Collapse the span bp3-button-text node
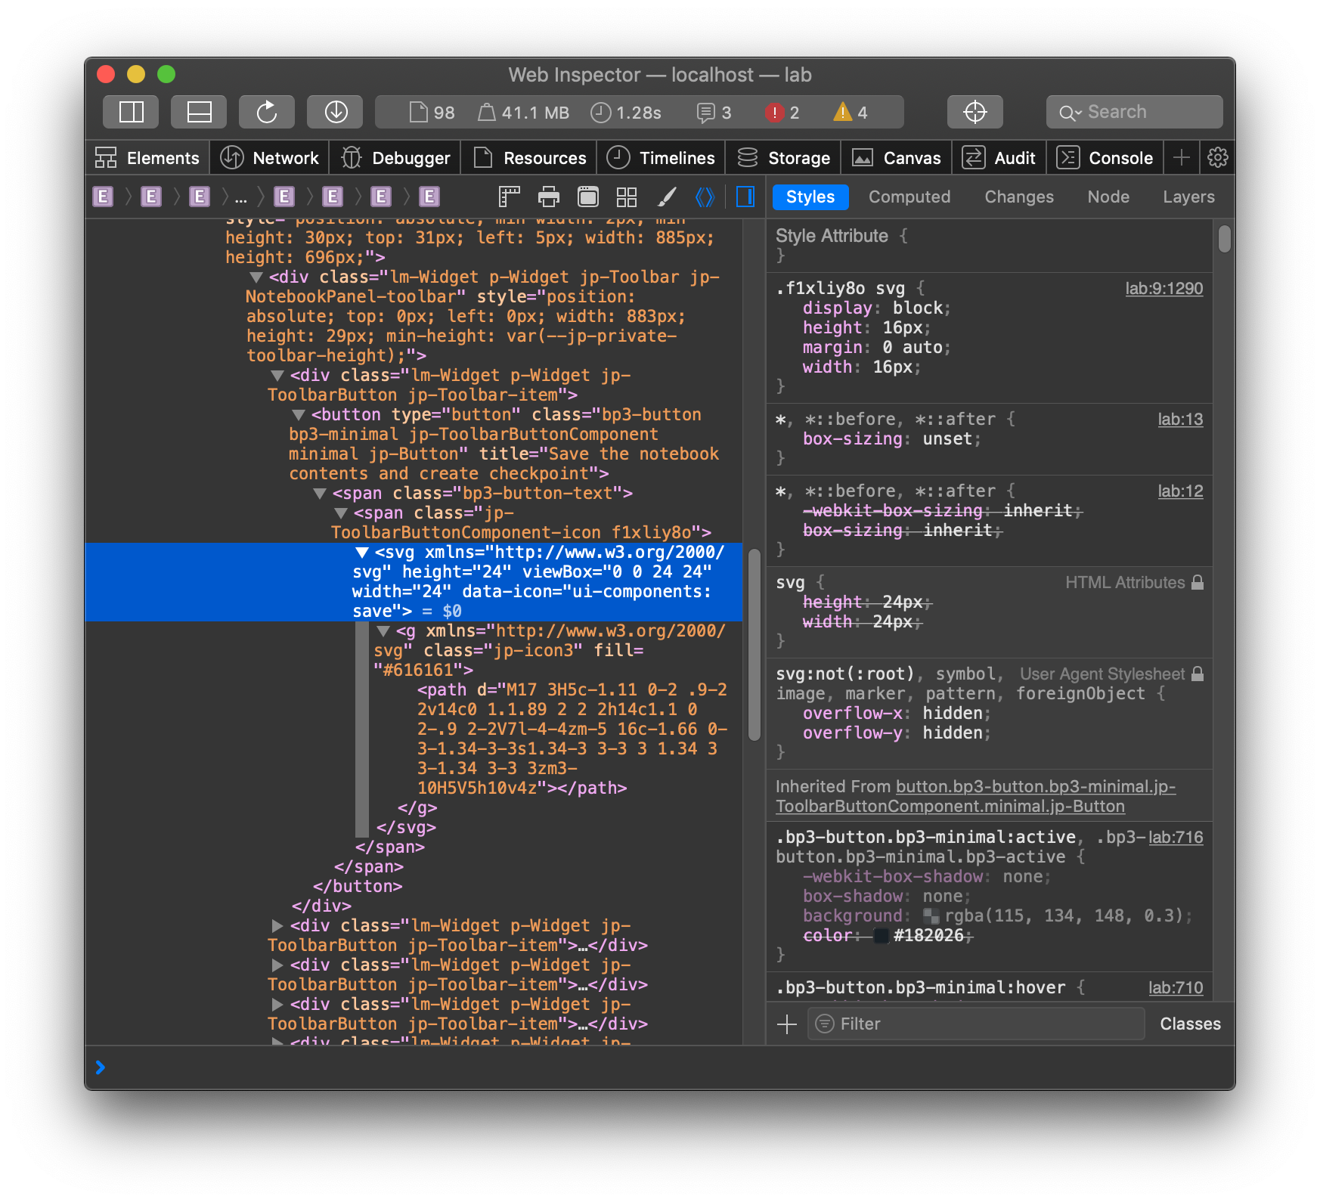The width and height of the screenshot is (1320, 1202). tap(320, 494)
